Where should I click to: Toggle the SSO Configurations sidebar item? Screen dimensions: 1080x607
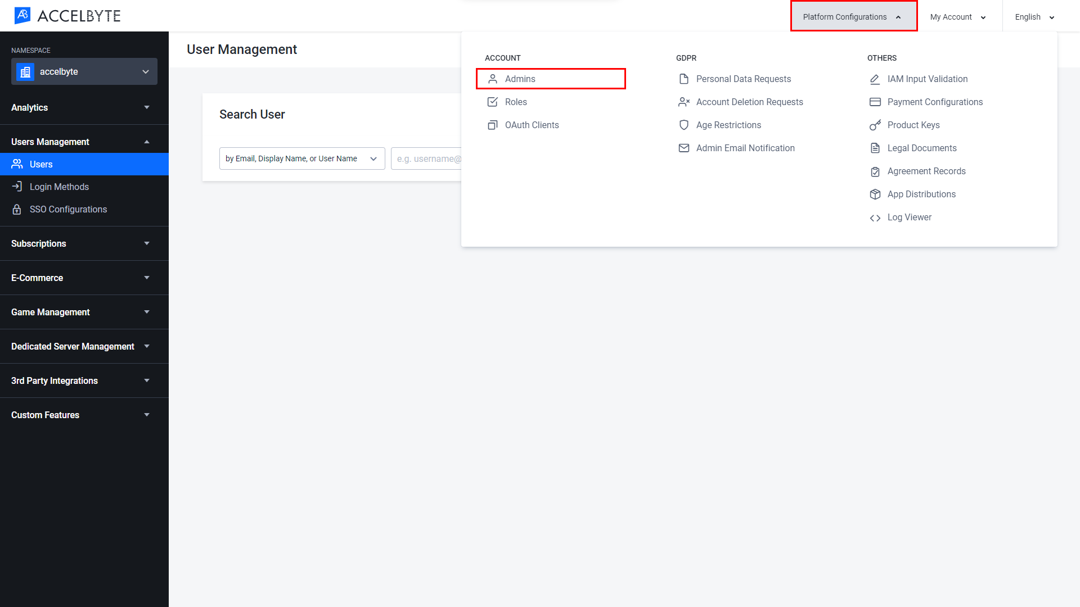[x=67, y=210]
